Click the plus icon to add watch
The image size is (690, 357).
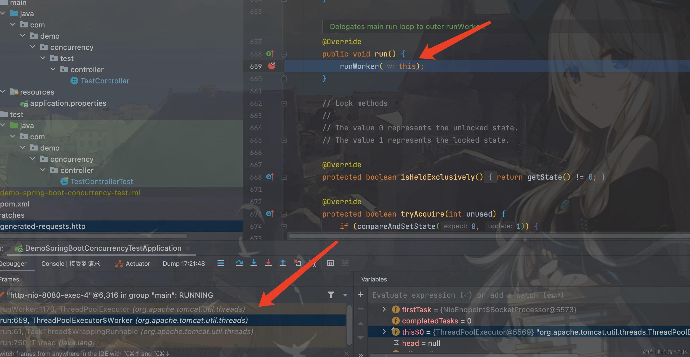pyautogui.click(x=361, y=295)
